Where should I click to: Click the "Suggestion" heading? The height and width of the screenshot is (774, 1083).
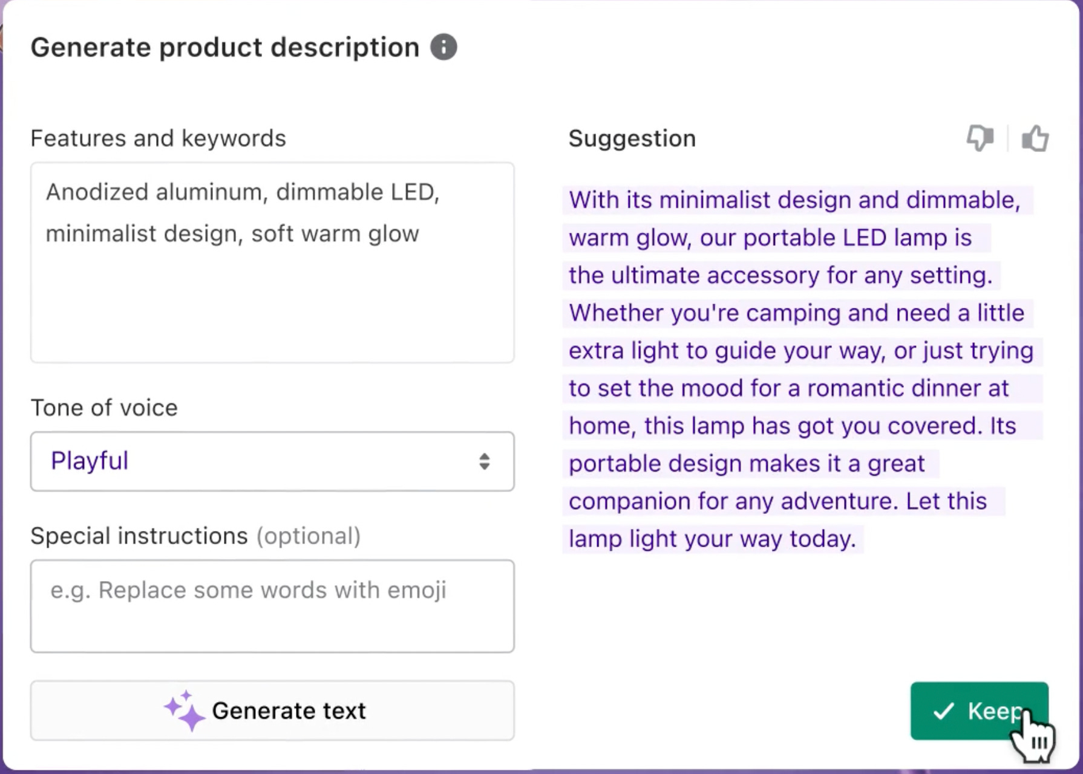[632, 138]
